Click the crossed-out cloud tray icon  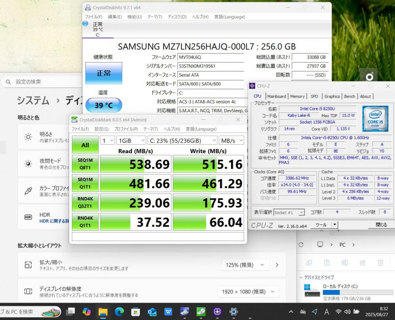pos(303,312)
